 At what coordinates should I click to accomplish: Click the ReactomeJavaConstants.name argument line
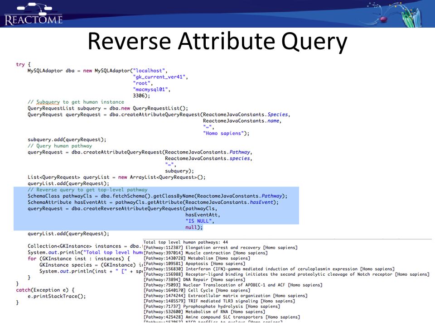[242, 121]
